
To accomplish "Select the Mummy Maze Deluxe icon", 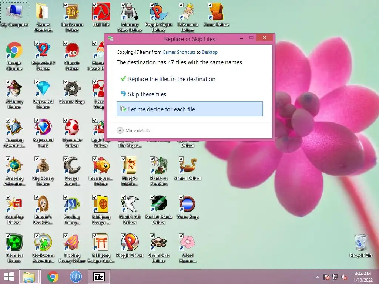I will coord(130,11).
